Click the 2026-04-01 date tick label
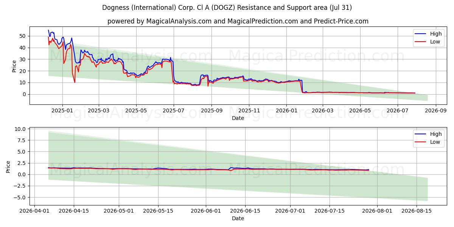Viewport: 454px width, 227px height. (x=34, y=211)
